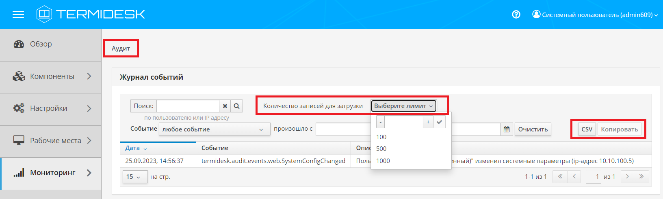Export the log with the CSV button
The width and height of the screenshot is (663, 199).
(587, 129)
